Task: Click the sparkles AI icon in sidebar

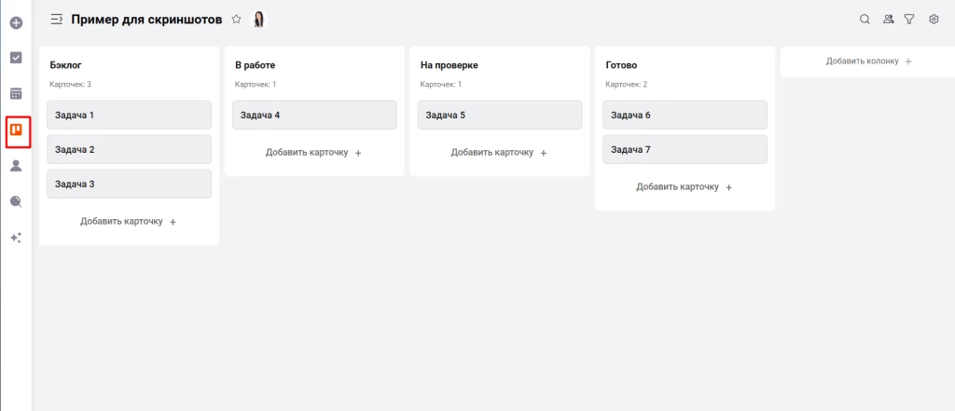Action: (x=16, y=238)
